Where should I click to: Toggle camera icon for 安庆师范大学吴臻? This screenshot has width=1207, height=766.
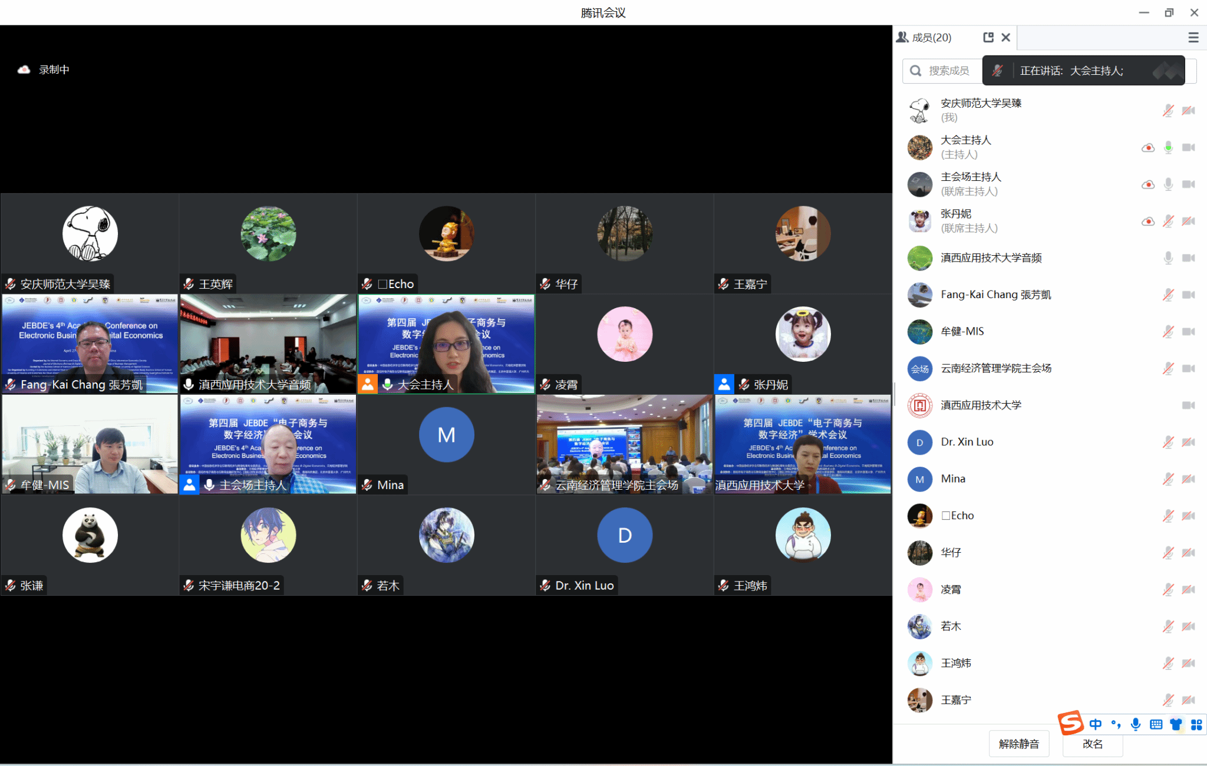[x=1189, y=111]
